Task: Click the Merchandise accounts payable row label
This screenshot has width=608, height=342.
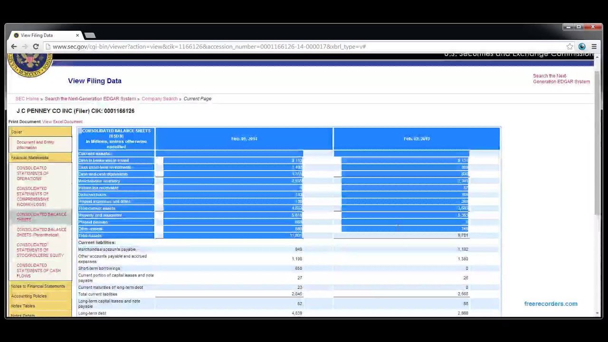Action: click(107, 249)
